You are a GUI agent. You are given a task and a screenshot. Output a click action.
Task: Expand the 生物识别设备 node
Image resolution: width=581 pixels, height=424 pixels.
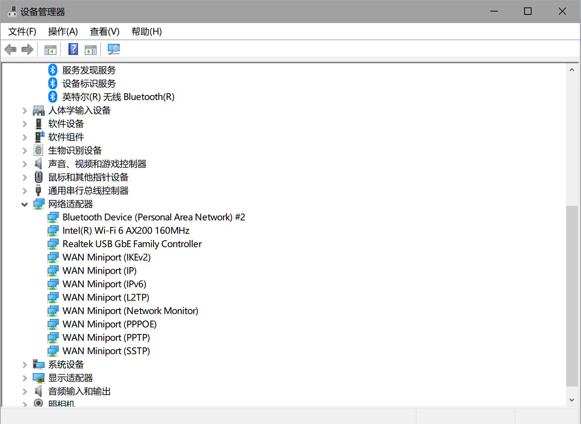pos(25,150)
